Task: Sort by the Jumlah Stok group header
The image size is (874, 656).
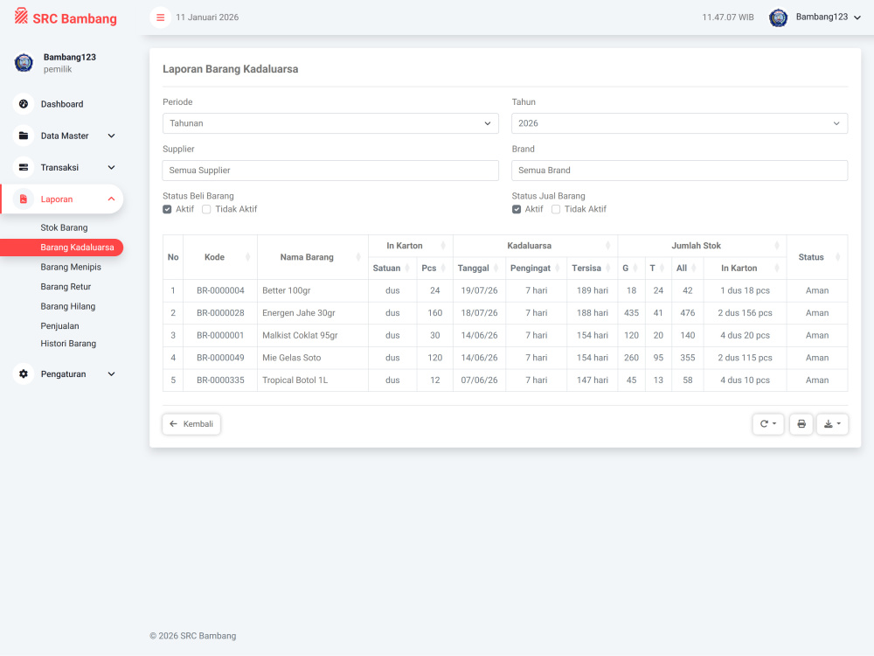Action: click(703, 246)
